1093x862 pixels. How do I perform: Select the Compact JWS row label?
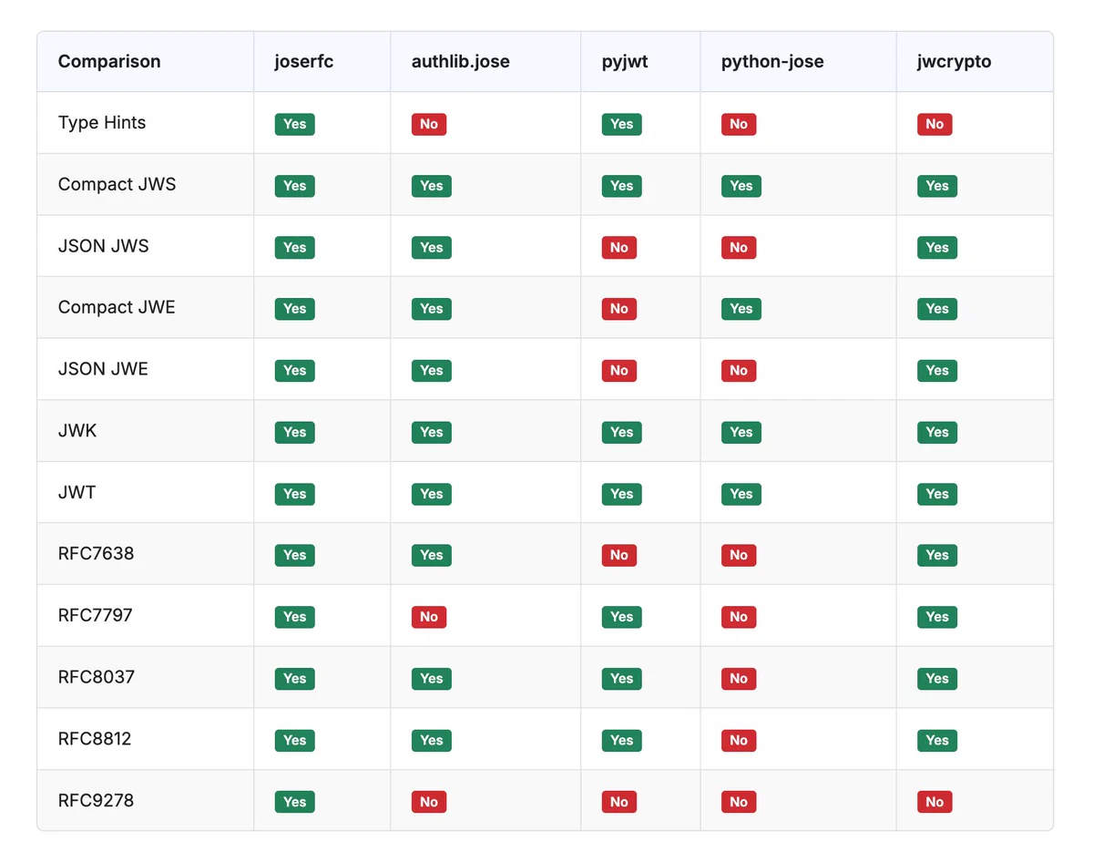pos(117,184)
